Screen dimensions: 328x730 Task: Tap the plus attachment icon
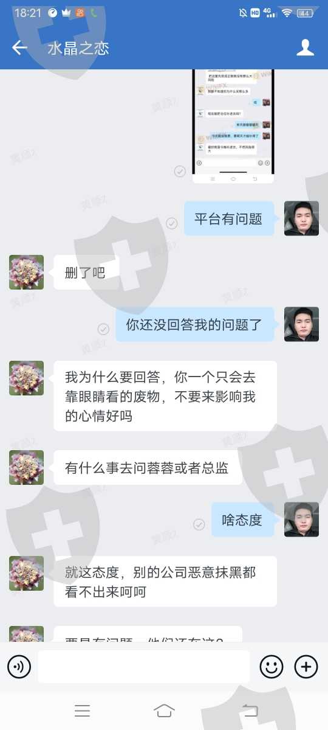(306, 667)
